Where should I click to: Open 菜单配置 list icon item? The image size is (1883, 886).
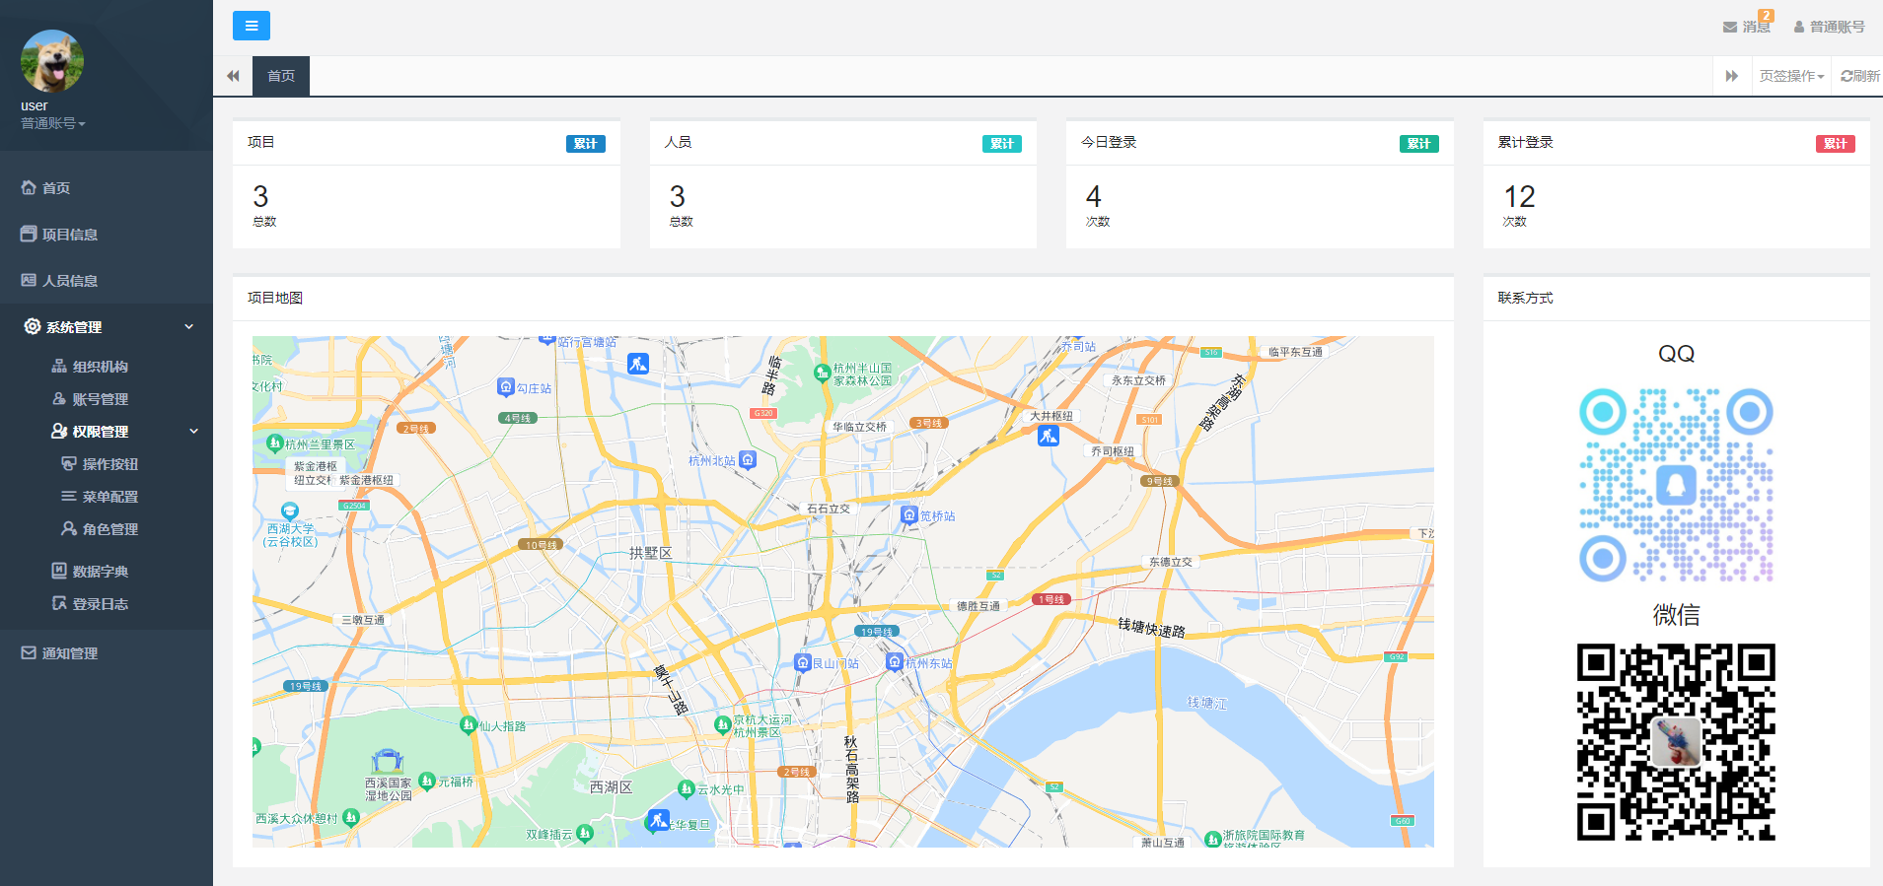68,497
